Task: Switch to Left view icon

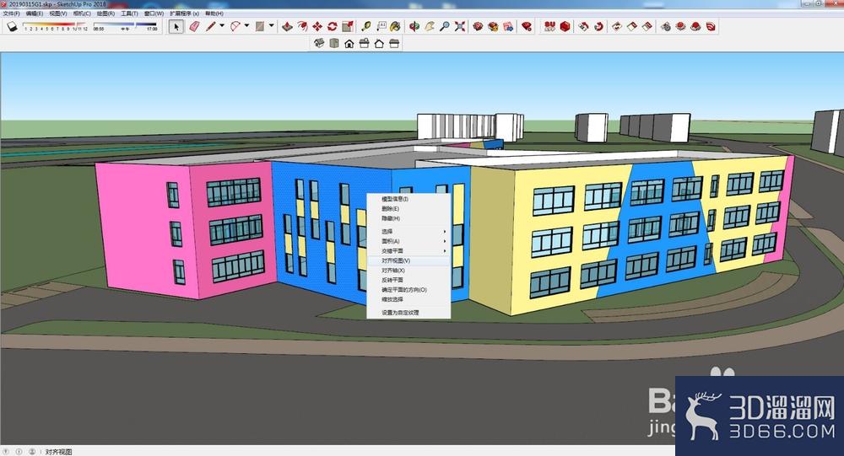Action: click(394, 44)
